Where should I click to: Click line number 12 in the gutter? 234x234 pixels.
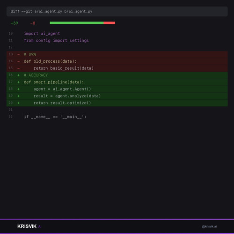pyautogui.click(x=11, y=47)
